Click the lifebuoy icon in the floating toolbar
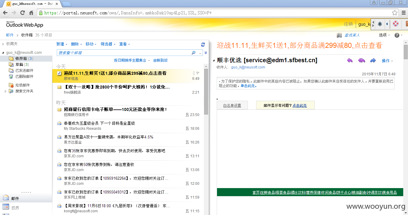This screenshot has width=408, height=215. pos(396,24)
